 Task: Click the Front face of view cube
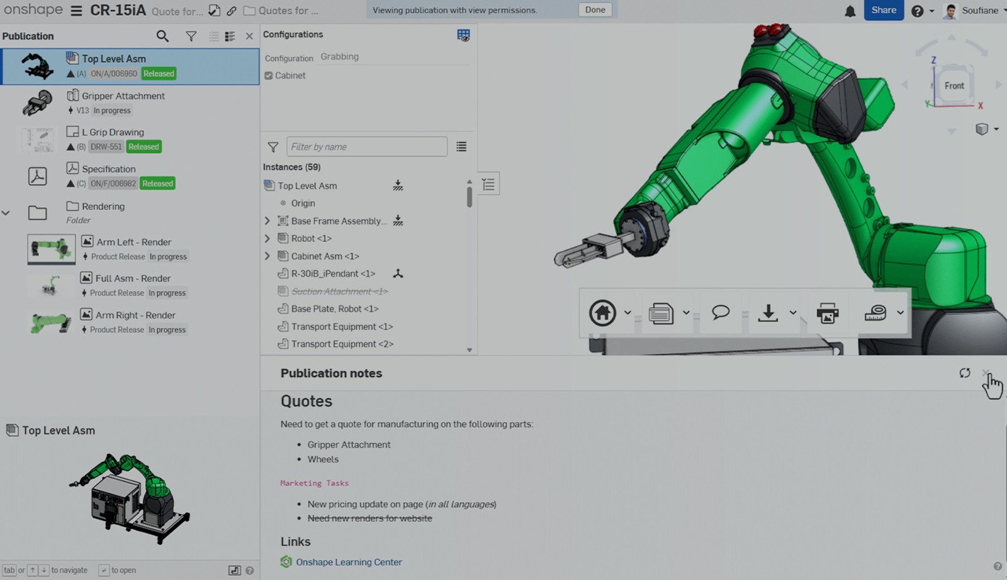954,86
